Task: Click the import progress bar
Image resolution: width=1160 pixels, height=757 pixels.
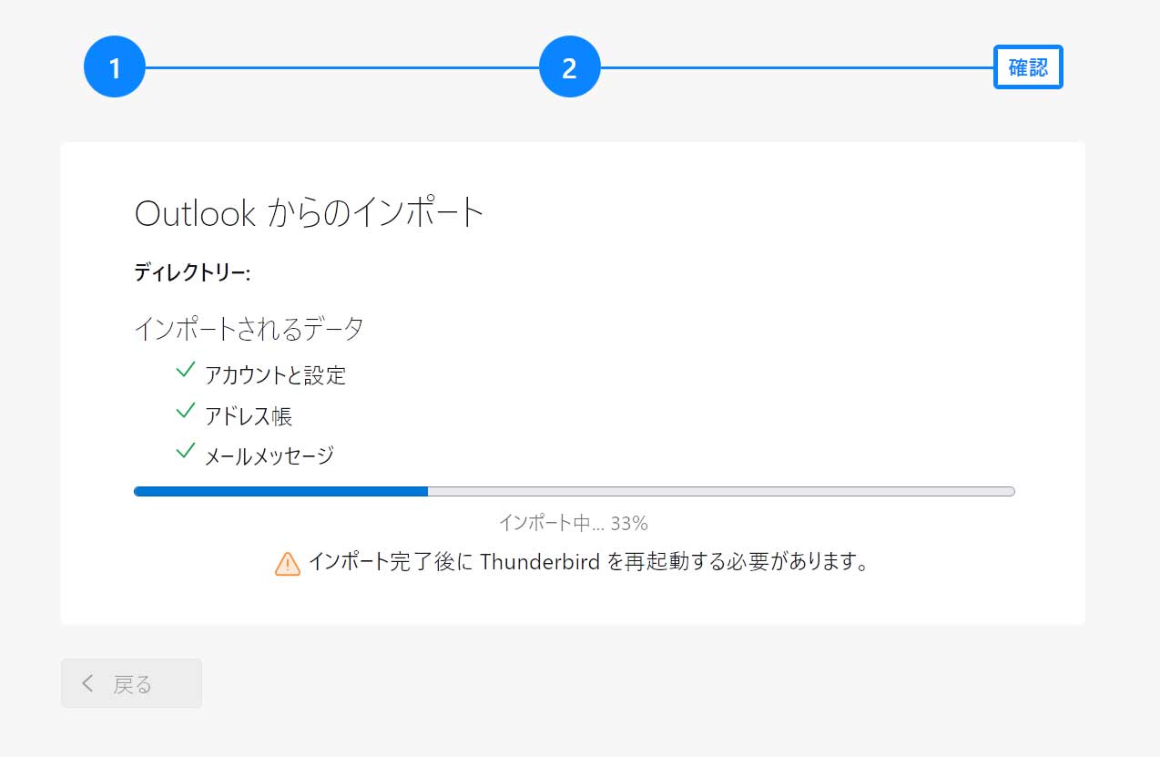Action: 574,491
